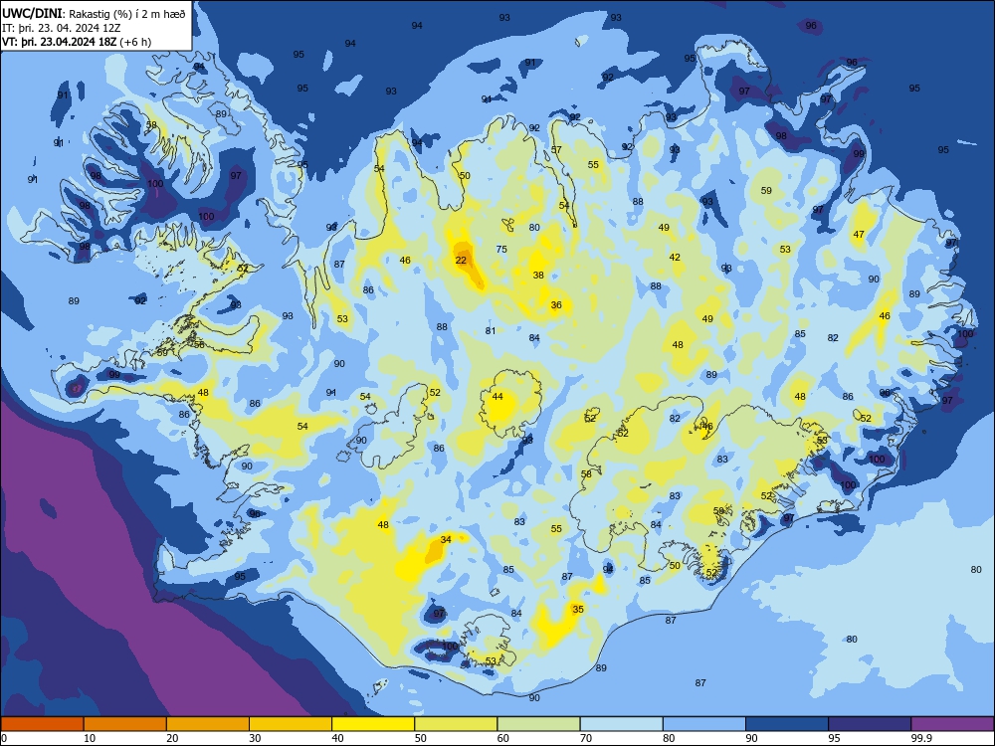Image resolution: width=995 pixels, height=746 pixels.
Task: Click the map value '81' on the map
Action: pos(491,331)
